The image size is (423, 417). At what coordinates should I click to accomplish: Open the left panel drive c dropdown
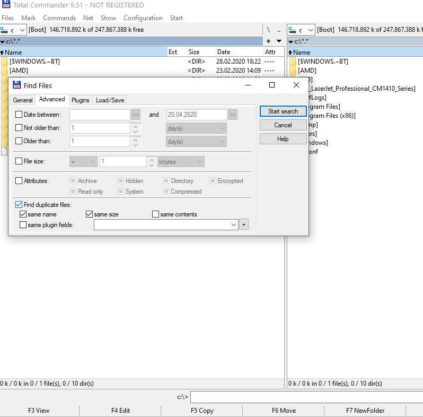coord(13,30)
